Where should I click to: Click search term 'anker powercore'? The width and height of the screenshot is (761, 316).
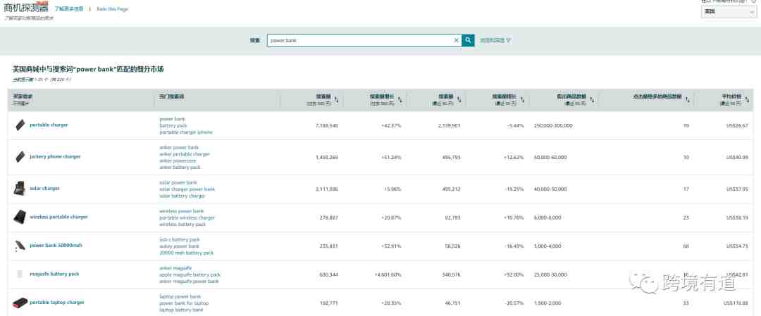click(x=178, y=160)
